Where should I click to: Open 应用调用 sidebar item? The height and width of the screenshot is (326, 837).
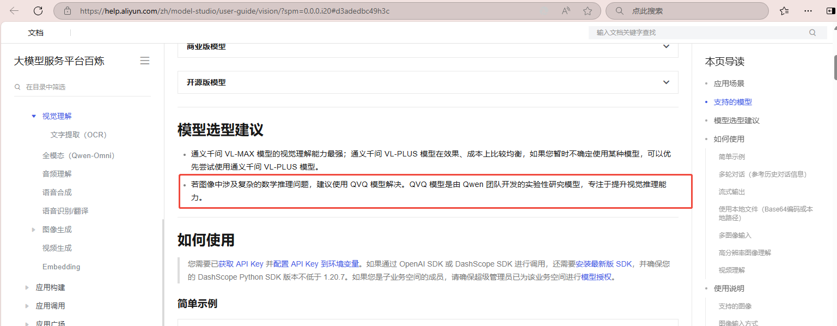(x=51, y=306)
